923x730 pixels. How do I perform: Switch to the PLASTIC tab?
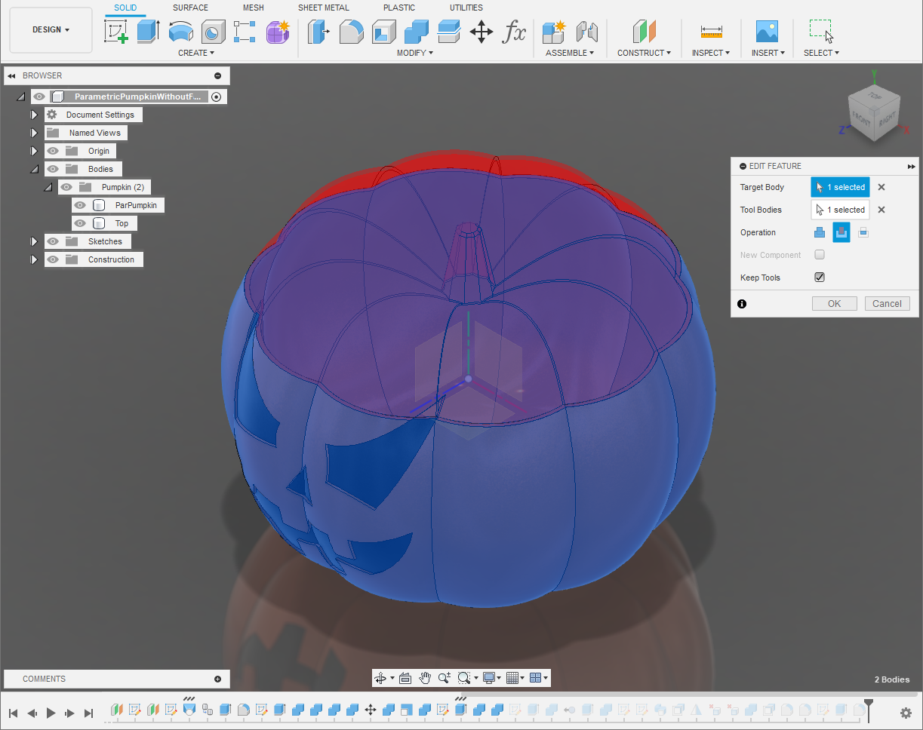click(399, 8)
